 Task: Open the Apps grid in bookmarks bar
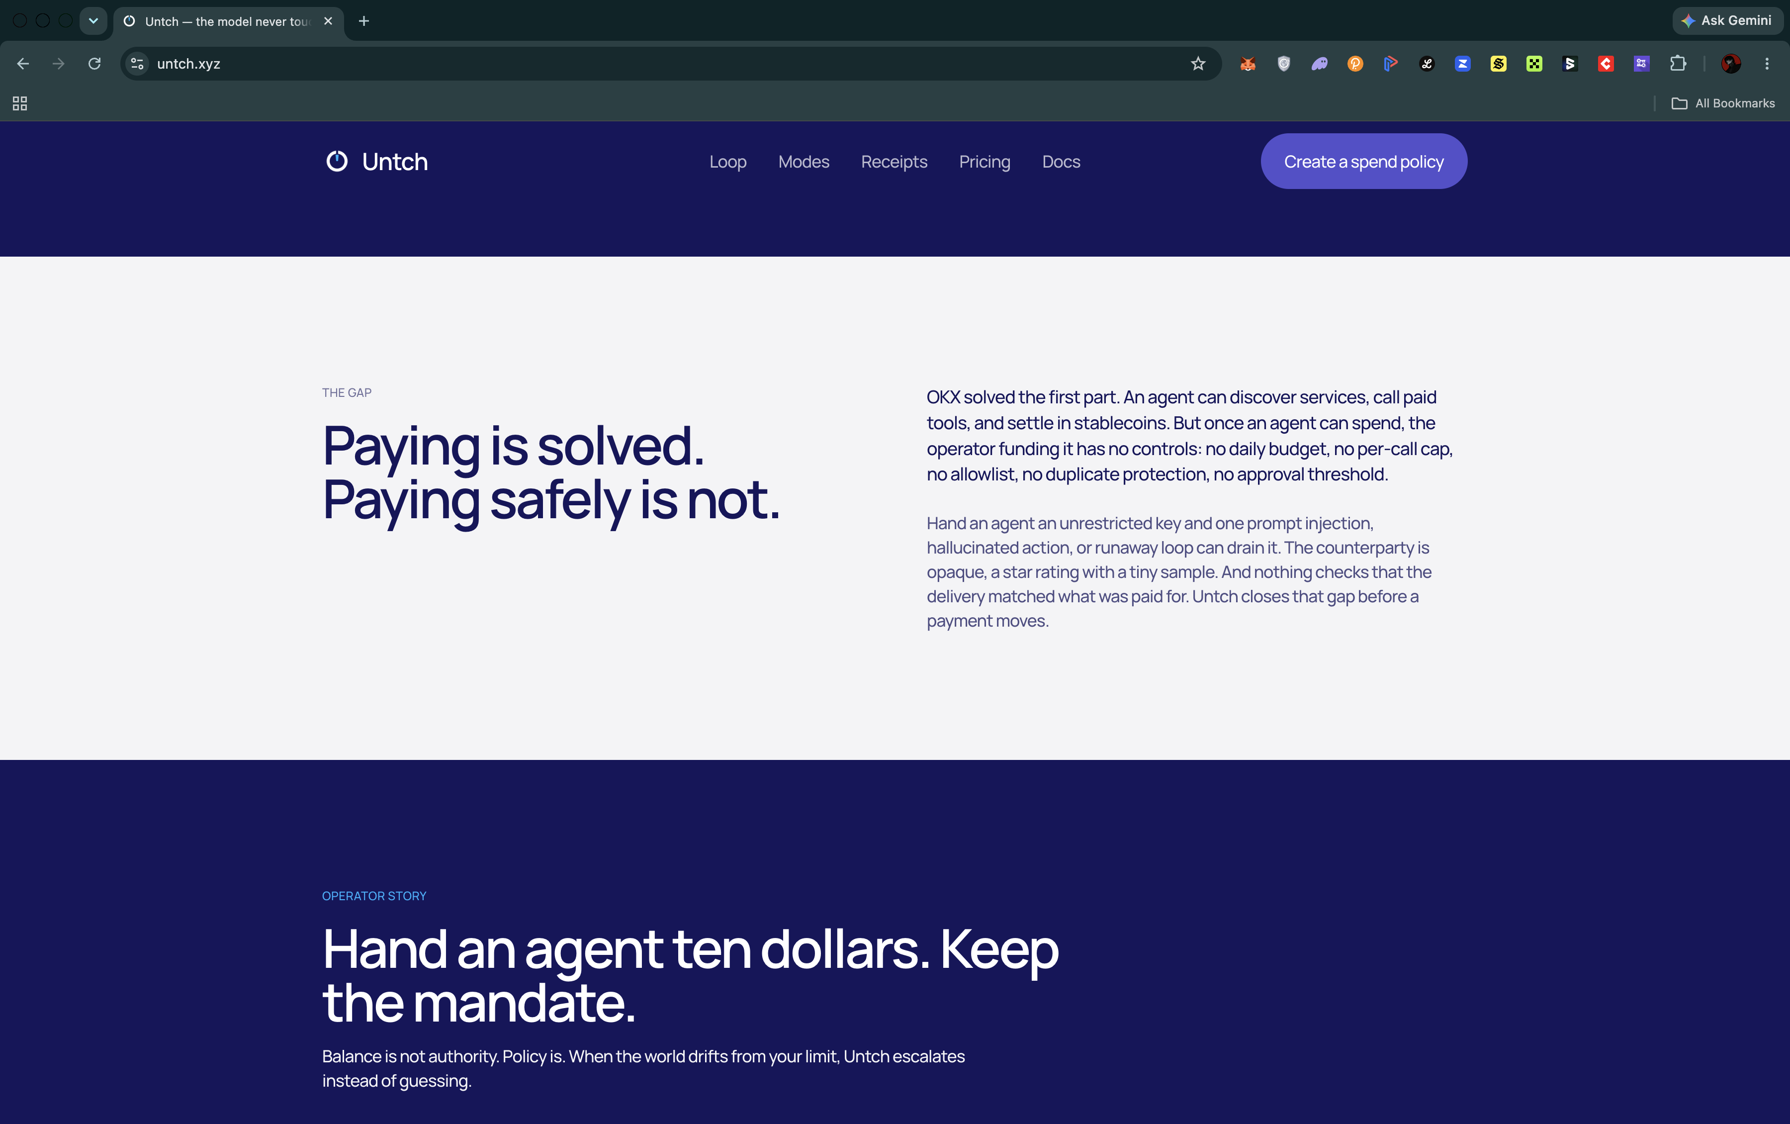coord(20,103)
